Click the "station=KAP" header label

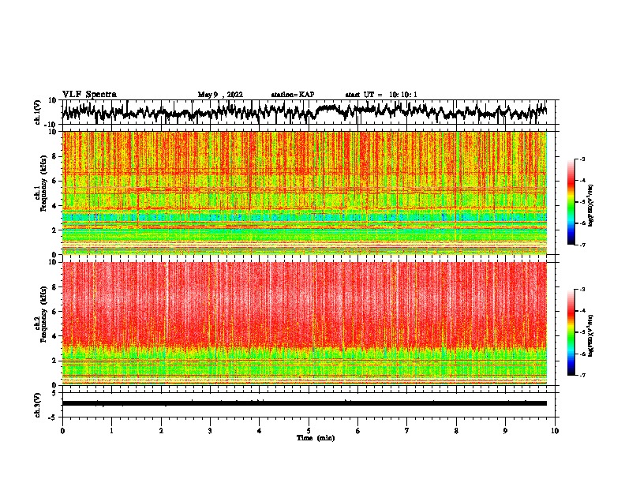(293, 95)
